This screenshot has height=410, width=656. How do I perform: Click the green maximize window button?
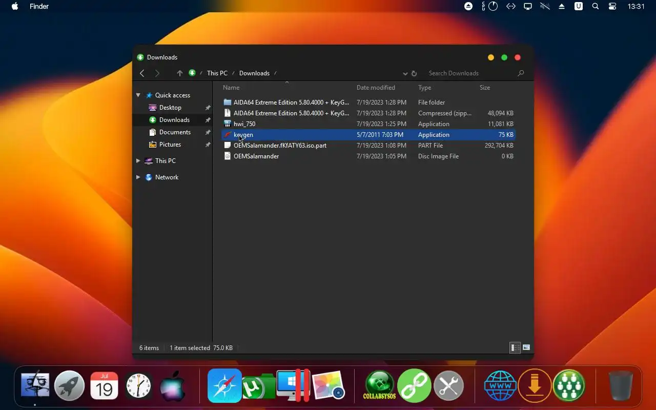504,57
